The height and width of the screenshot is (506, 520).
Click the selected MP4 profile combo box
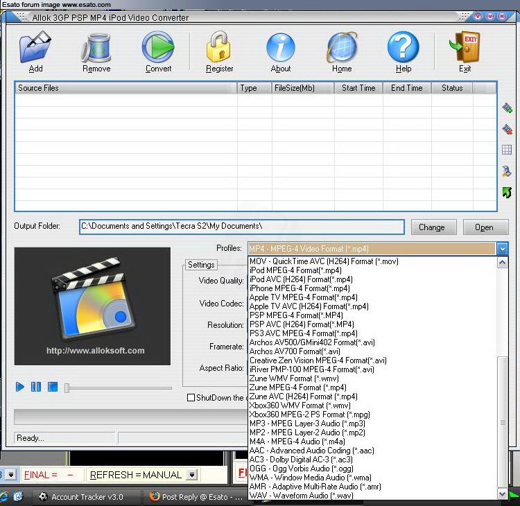pos(372,249)
